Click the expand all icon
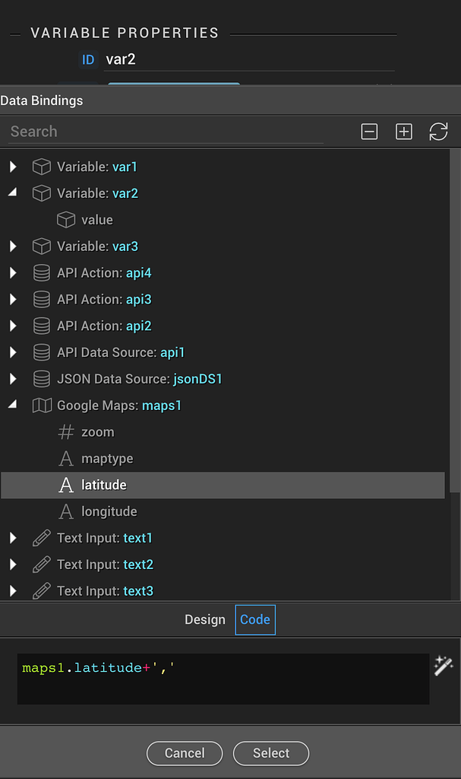This screenshot has height=779, width=461. (x=404, y=132)
